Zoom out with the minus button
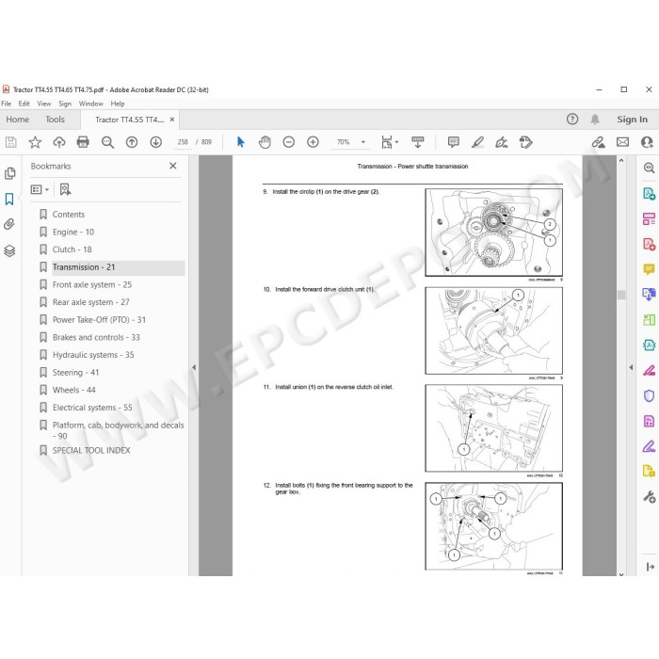The height and width of the screenshot is (659, 659). point(289,142)
